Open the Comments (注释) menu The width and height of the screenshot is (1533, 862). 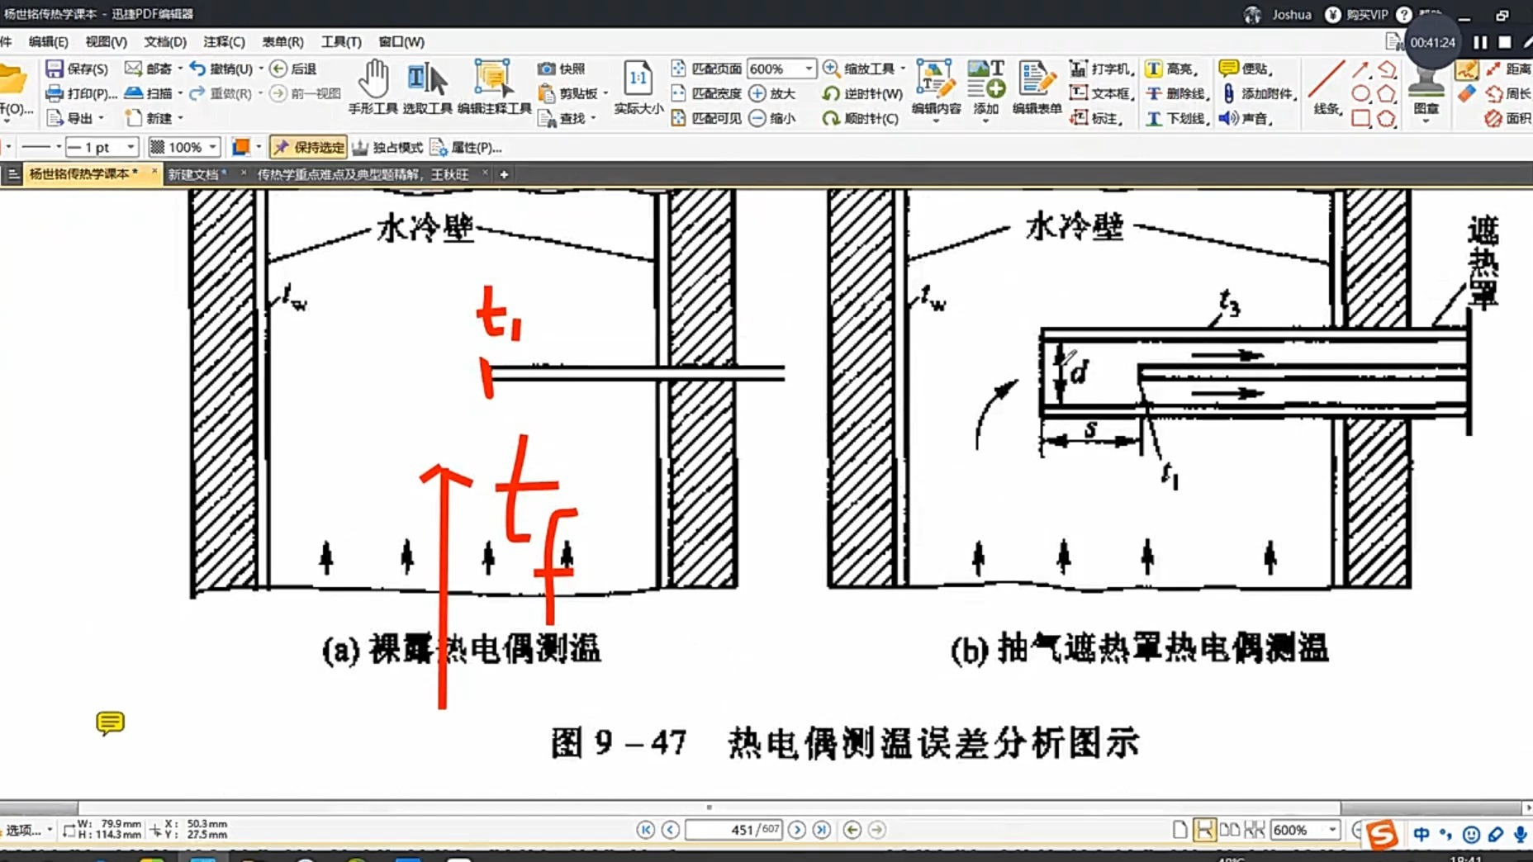pos(224,41)
